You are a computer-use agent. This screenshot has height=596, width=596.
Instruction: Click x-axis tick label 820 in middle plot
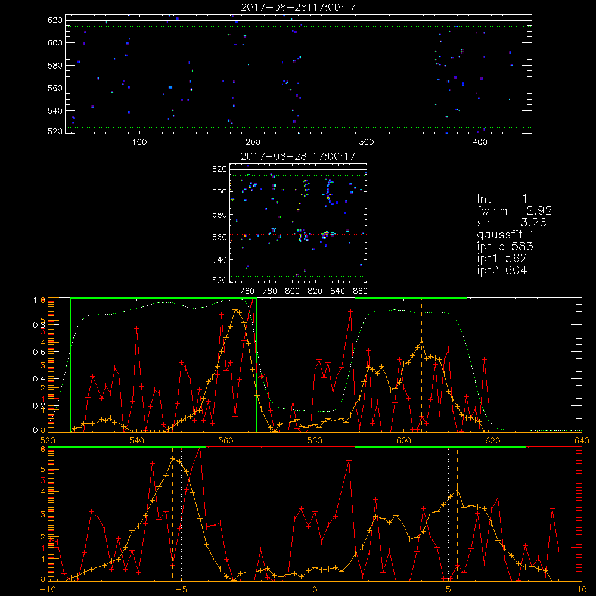click(315, 291)
